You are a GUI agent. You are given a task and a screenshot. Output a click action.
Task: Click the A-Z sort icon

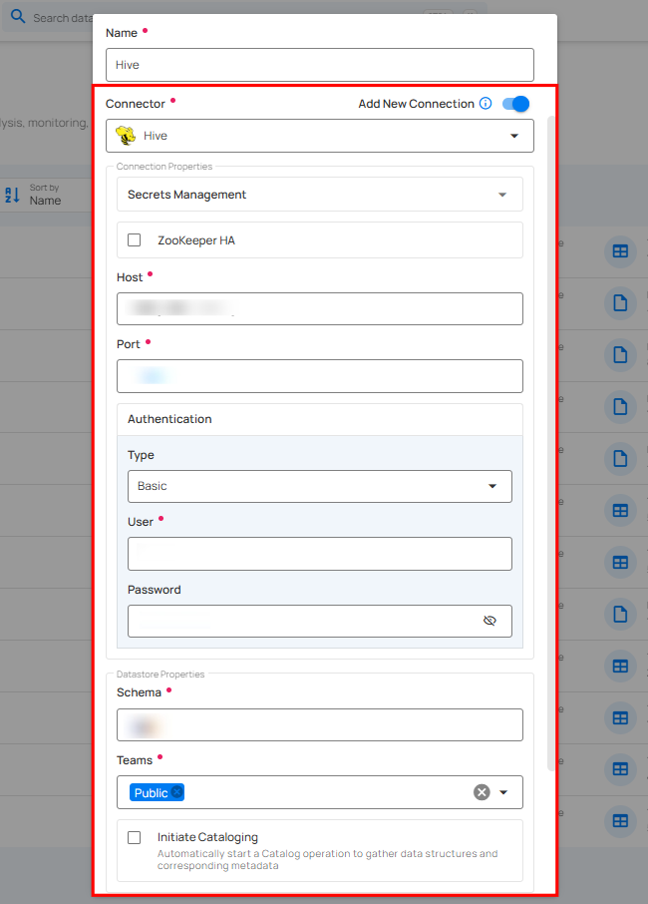pyautogui.click(x=13, y=195)
